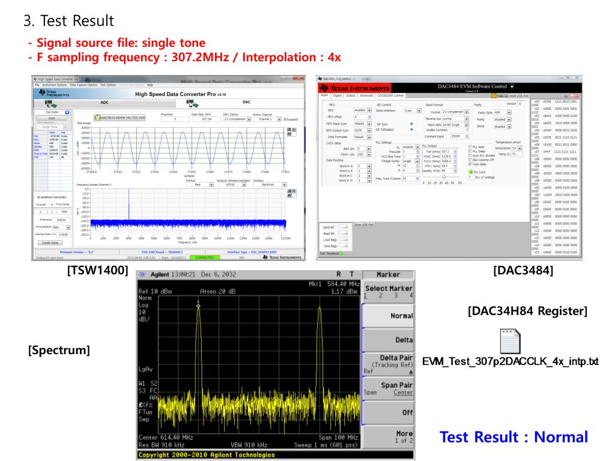The width and height of the screenshot is (615, 461).
Task: Click Show USB Port button
Action: (364, 224)
